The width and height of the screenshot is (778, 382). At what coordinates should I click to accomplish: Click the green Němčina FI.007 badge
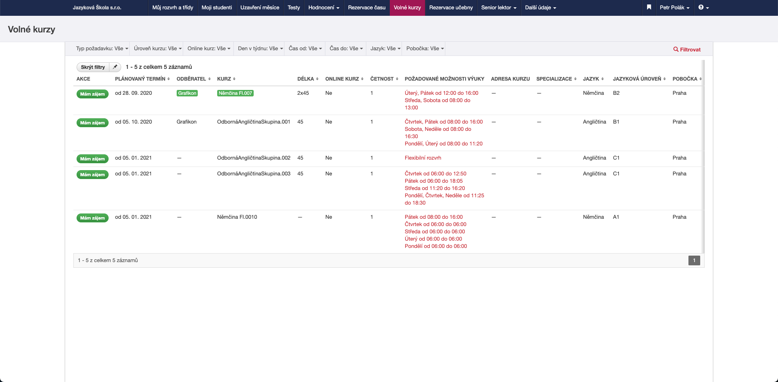coord(235,93)
